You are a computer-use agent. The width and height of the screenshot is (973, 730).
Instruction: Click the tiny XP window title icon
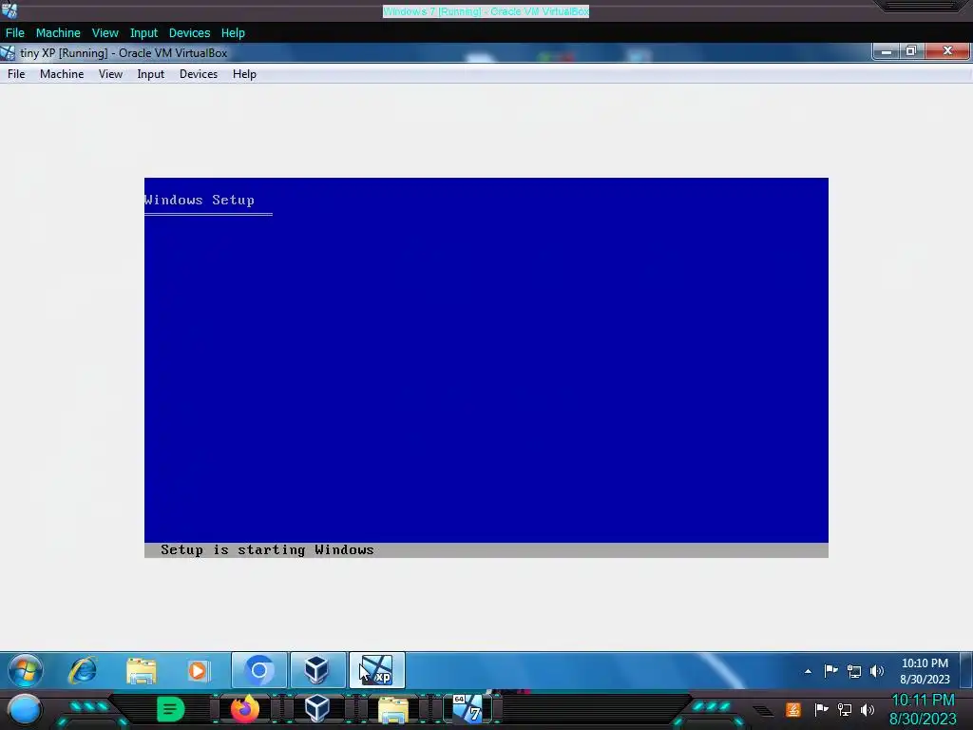tap(8, 53)
